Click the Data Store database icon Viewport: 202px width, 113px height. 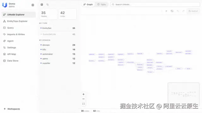point(4,61)
